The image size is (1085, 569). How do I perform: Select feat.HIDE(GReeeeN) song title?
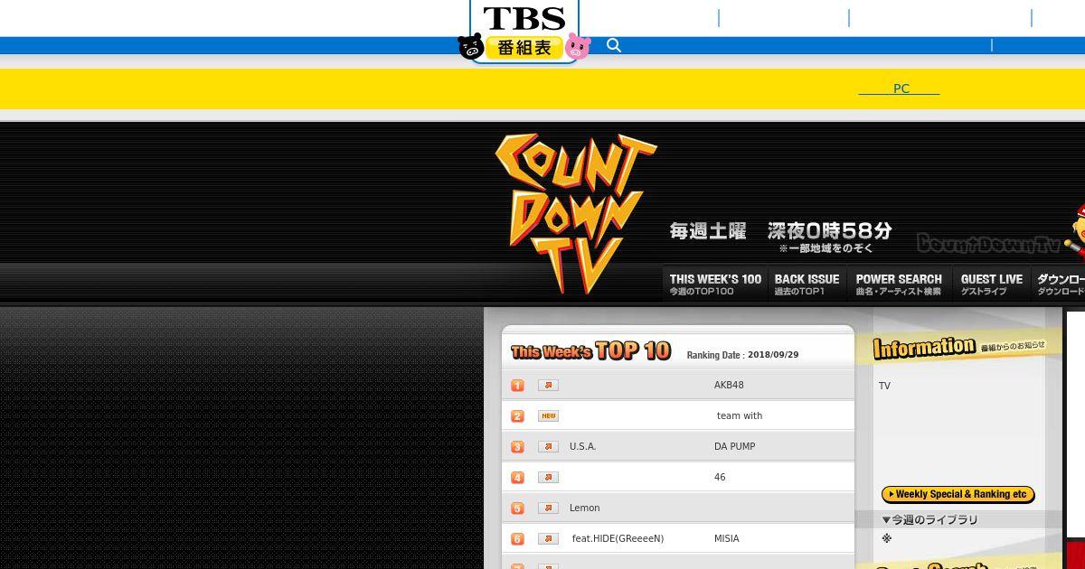point(618,538)
